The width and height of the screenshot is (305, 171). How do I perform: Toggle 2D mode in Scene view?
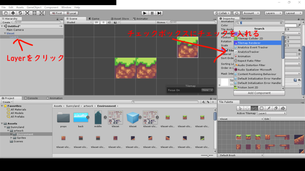96,22
